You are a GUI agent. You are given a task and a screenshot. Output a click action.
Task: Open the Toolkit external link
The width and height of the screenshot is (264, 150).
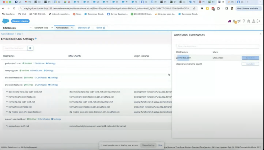tap(100, 28)
